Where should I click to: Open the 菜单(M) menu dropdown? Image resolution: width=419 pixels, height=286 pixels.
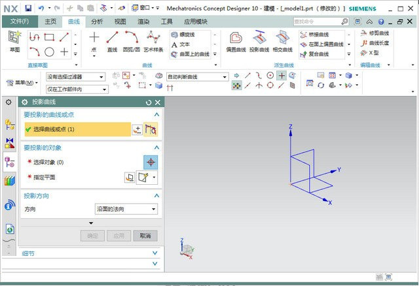pyautogui.click(x=22, y=83)
